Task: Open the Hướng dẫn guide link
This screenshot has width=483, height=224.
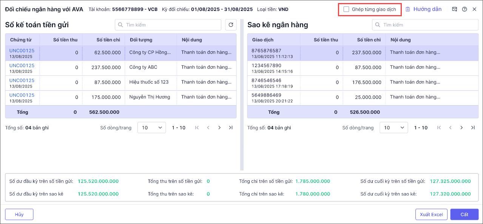Action: [x=424, y=9]
